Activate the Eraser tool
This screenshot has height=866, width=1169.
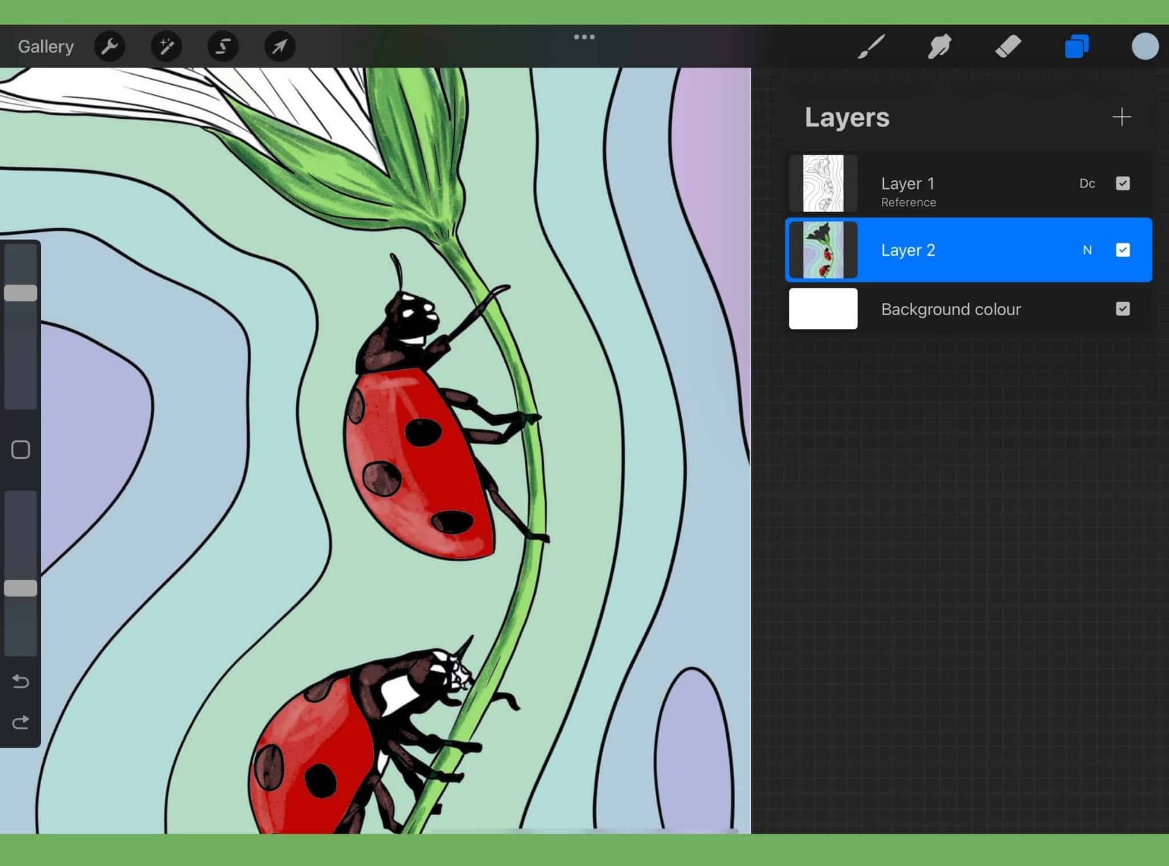1009,46
